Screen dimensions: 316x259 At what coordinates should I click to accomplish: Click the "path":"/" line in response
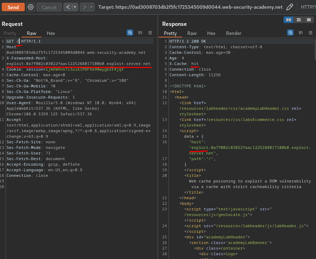202,159
